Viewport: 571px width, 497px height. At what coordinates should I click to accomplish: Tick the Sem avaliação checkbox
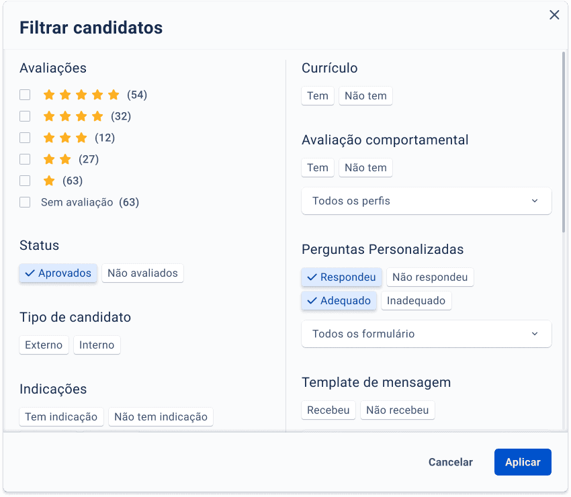(25, 202)
